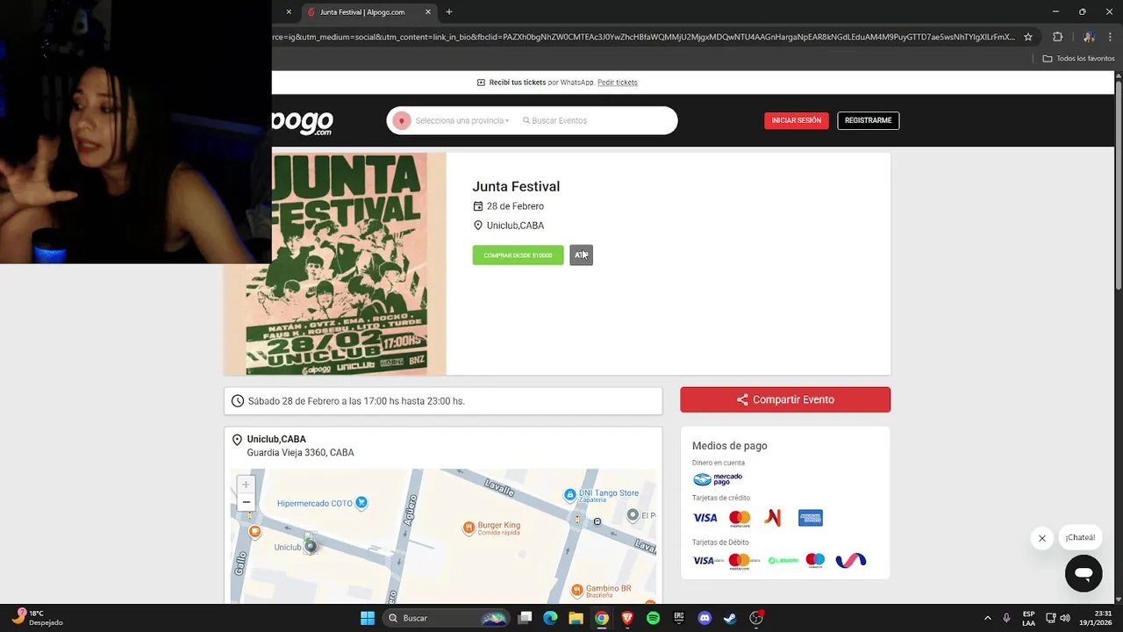Click the INICIAR SESIÓN button
Image resolution: width=1123 pixels, height=632 pixels.
796,120
